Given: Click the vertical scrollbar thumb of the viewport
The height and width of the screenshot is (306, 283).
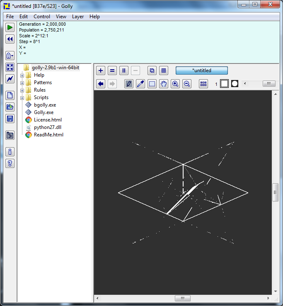Looking at the screenshot, I should pyautogui.click(x=275, y=192).
